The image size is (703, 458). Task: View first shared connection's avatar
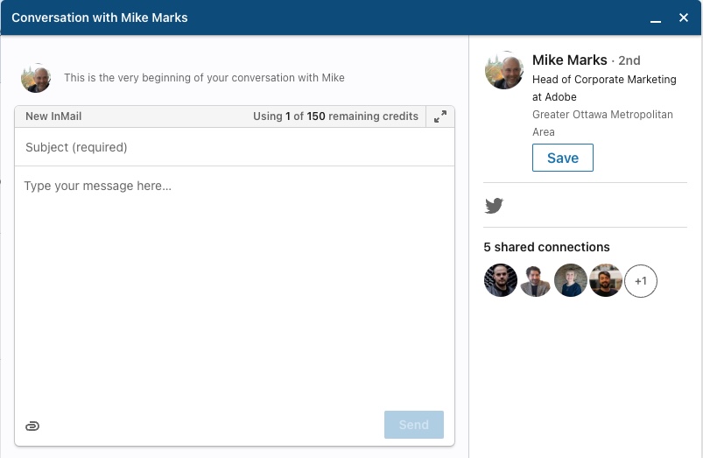click(501, 280)
